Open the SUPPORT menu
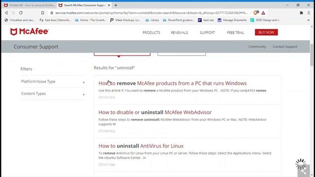Viewport: 315px width, 177px height. 207,32
